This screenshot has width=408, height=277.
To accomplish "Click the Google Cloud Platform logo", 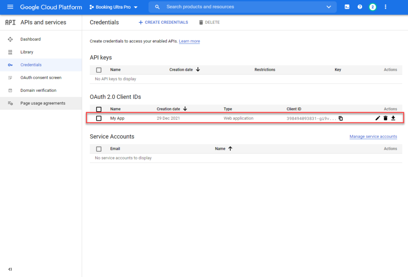I will (x=51, y=7).
